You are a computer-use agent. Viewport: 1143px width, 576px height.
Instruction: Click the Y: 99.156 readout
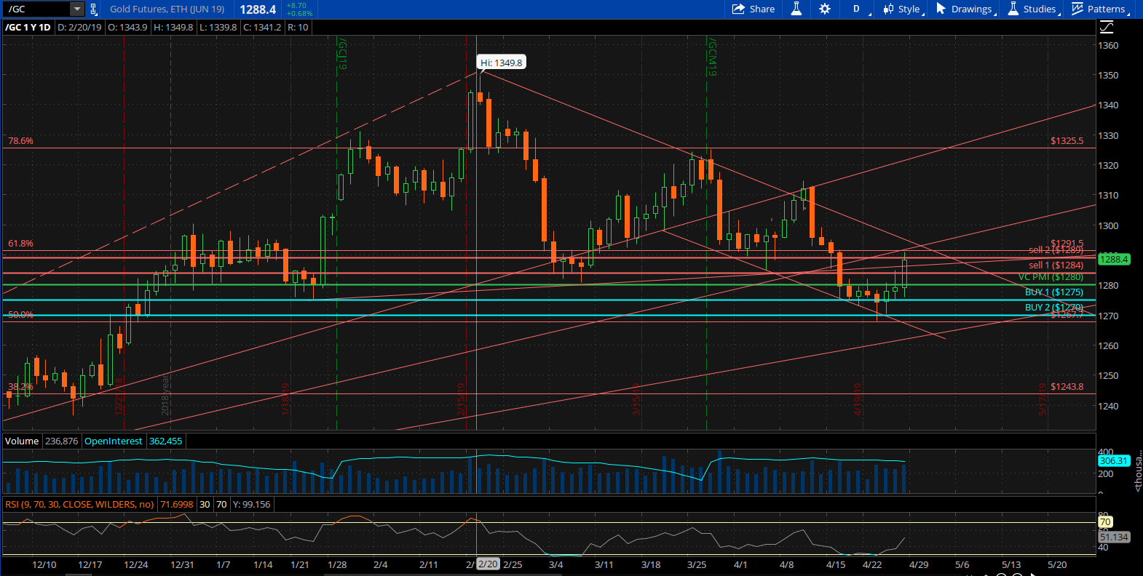(x=251, y=505)
